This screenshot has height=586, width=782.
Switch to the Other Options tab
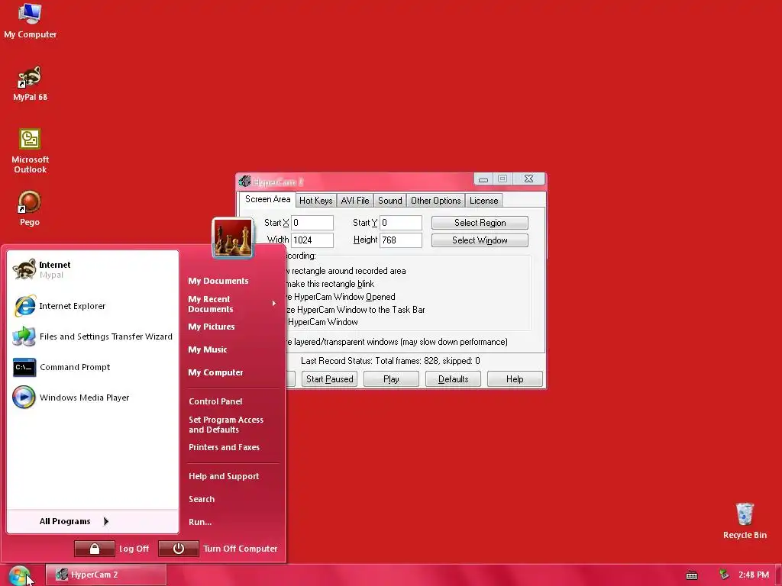coord(436,201)
